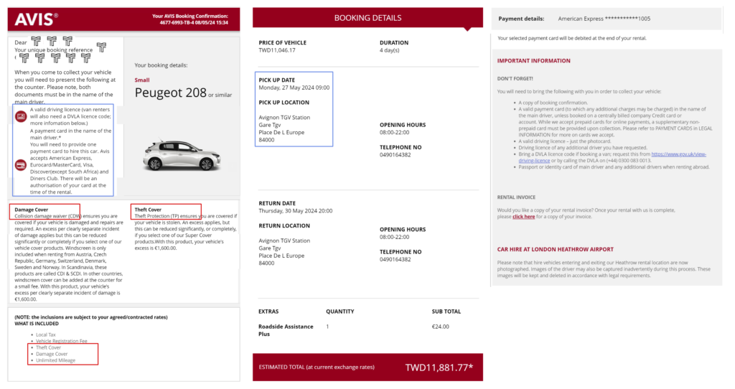Viewport: 735px width, 389px height.
Task: Click 'Thursday, 30 May 2024 20:00'
Action: point(296,211)
